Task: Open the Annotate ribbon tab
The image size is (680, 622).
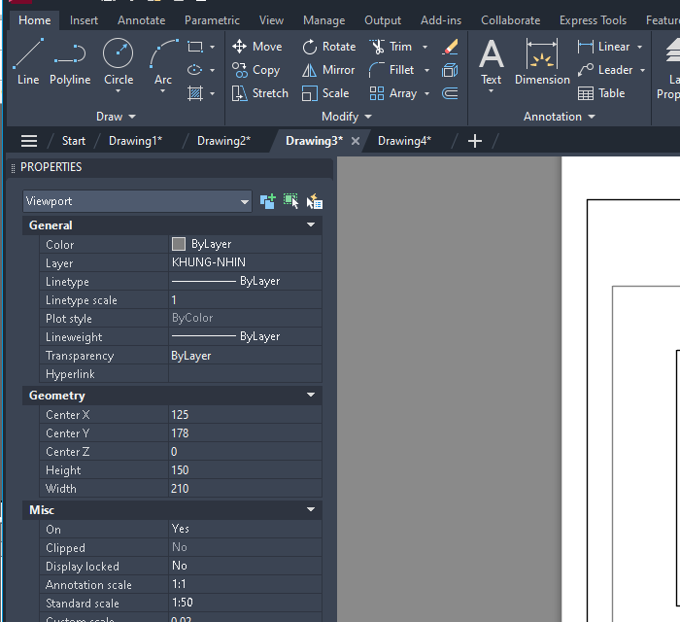Action: point(142,20)
